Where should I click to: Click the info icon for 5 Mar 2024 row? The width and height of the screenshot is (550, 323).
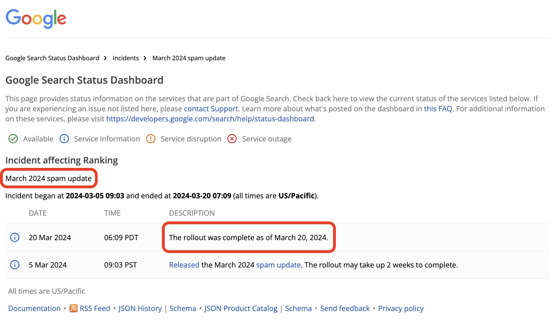(x=15, y=265)
